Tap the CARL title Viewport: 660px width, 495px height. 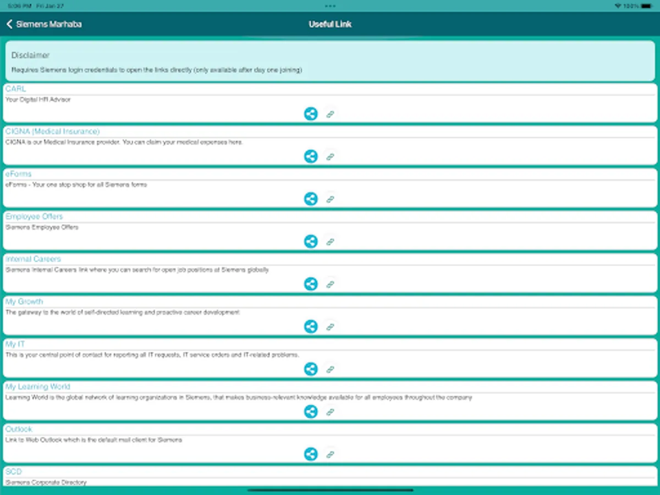point(15,89)
